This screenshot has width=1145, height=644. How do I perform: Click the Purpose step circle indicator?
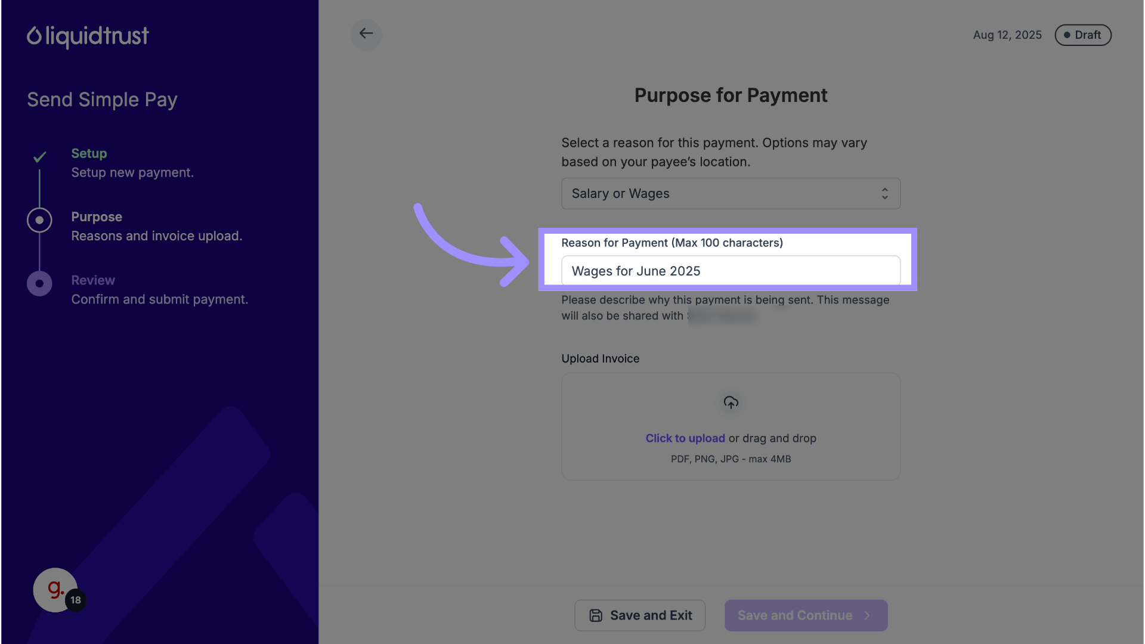(39, 220)
